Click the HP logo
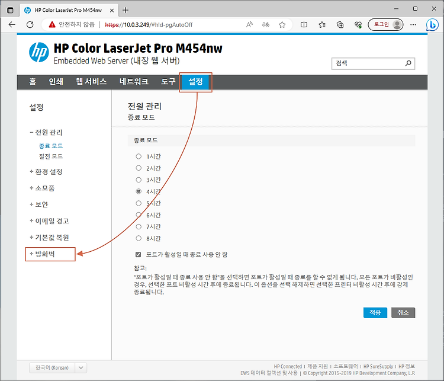The width and height of the screenshot is (444, 381). pyautogui.click(x=39, y=52)
